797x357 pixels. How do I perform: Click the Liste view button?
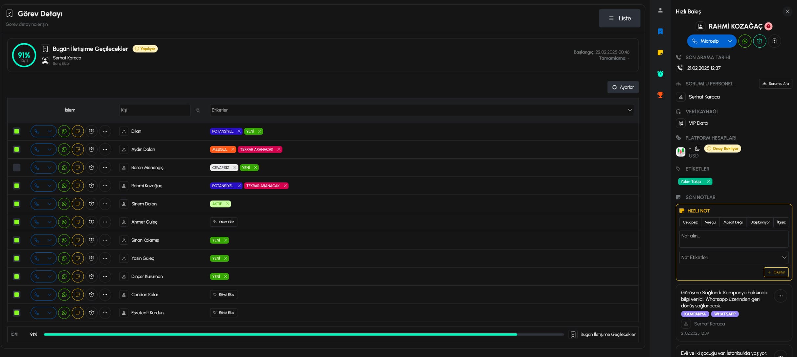[x=619, y=18]
